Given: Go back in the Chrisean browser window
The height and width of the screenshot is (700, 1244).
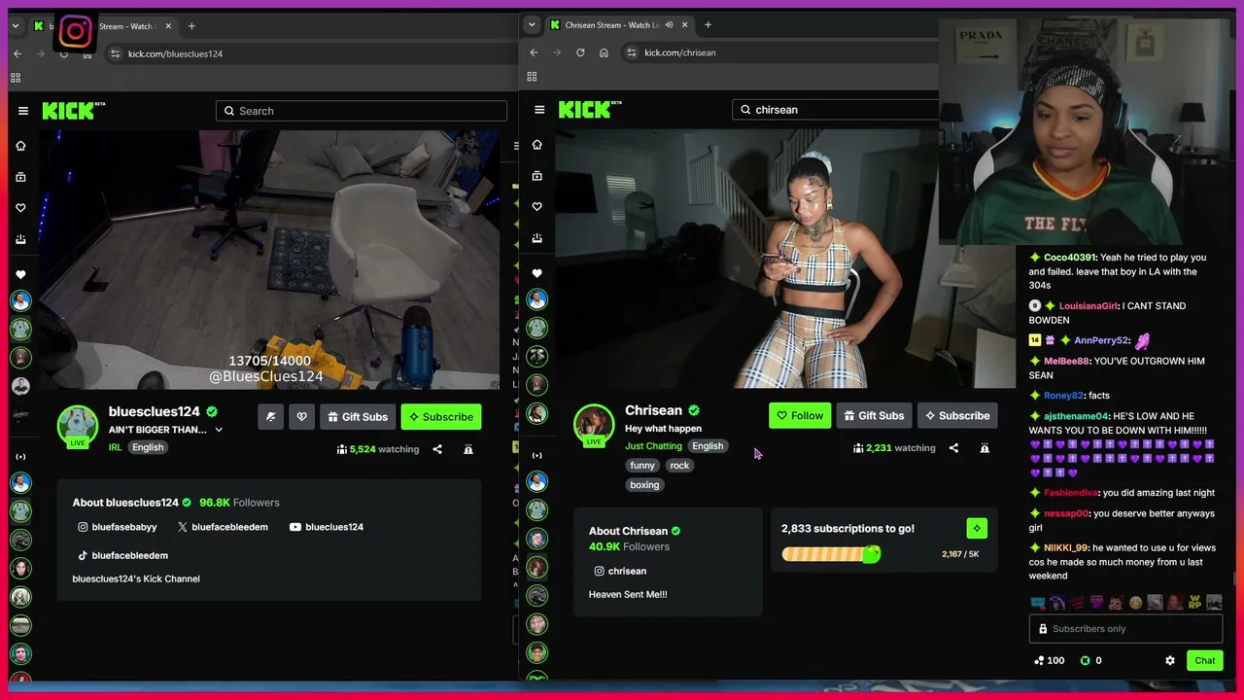Looking at the screenshot, I should pos(534,52).
